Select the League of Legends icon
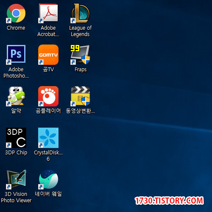Image resolution: width=212 pixels, height=212 pixels. pyautogui.click(x=81, y=14)
